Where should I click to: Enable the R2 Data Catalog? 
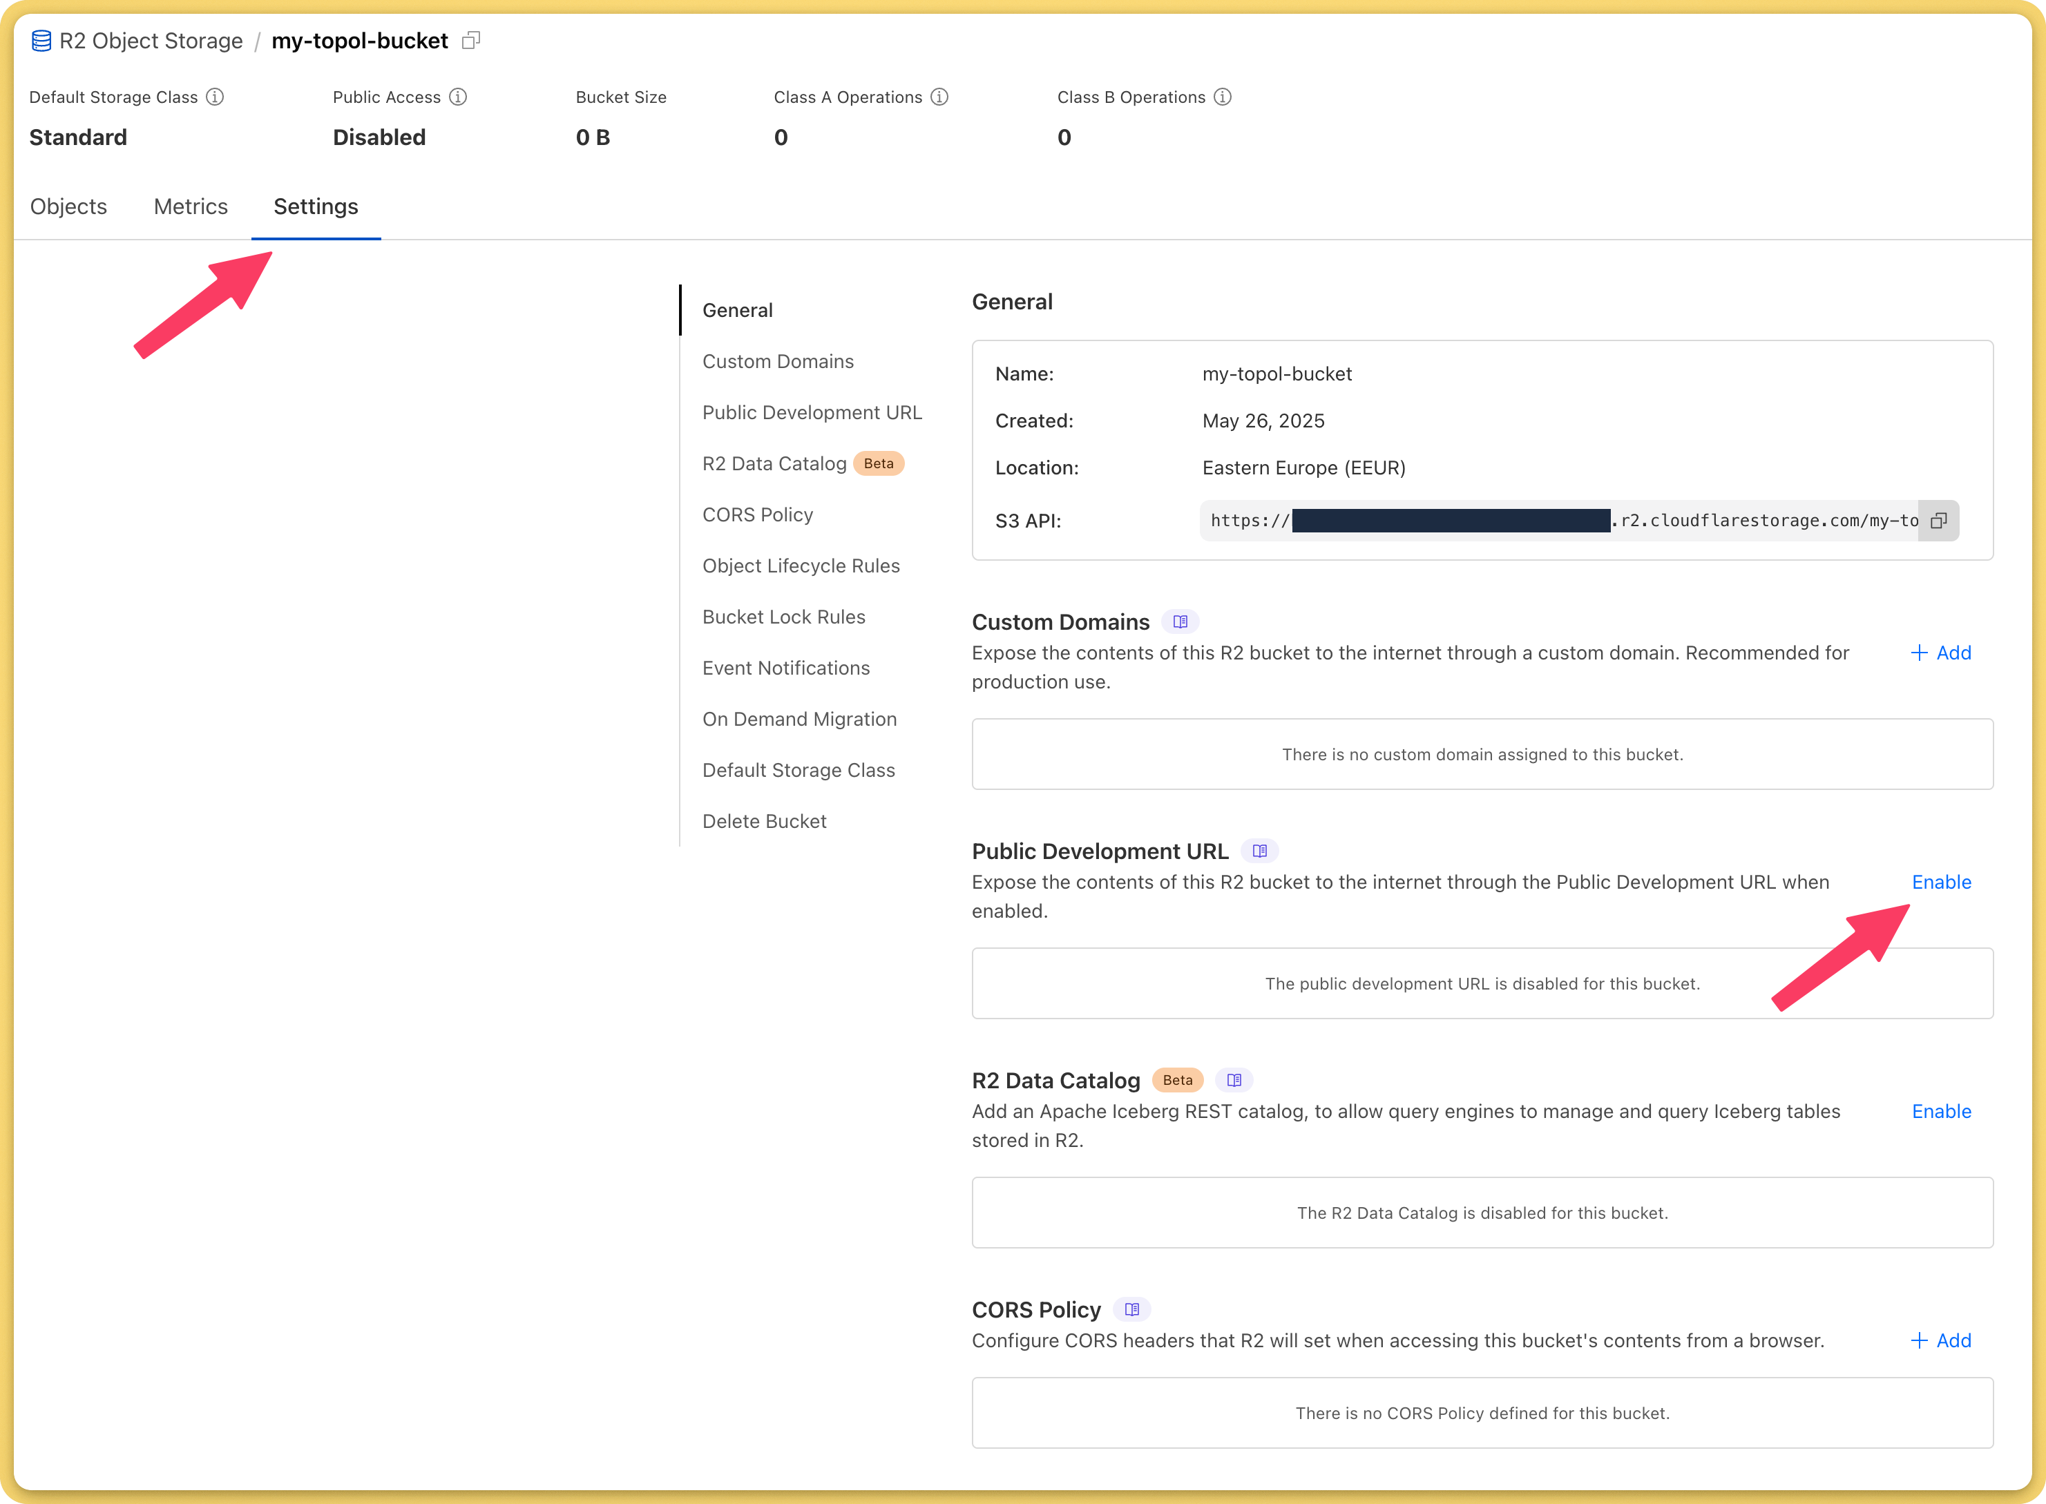point(1941,1112)
